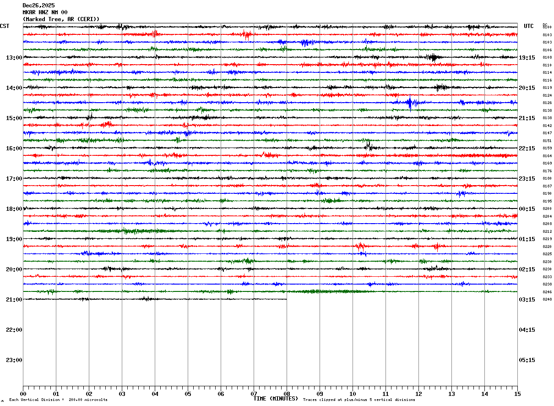Click minute 02 on the time axis
This screenshot has height=406, width=554.
[x=89, y=394]
